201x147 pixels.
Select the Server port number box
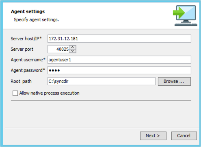click(58, 49)
